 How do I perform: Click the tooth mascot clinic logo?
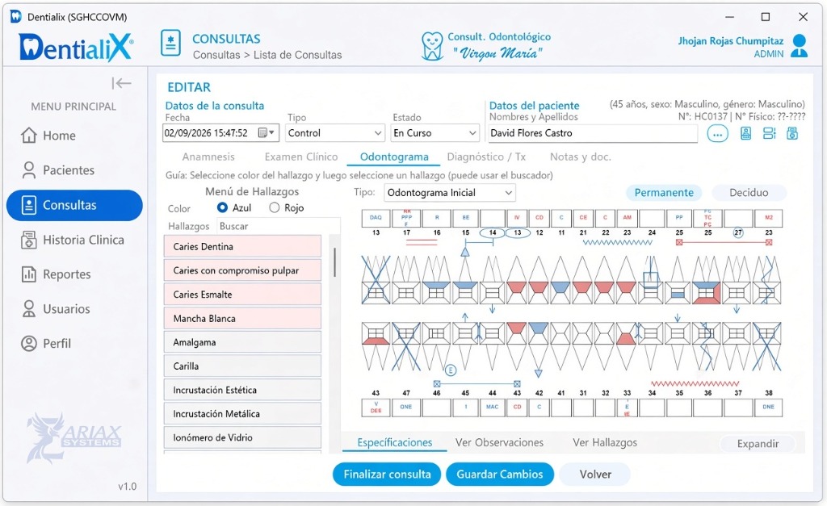[432, 46]
